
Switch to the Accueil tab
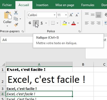pos(24,5)
